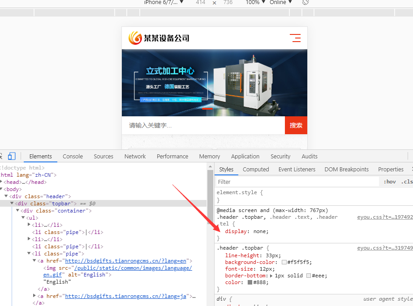This screenshot has height=306, width=413.
Task: Click the "English" text node
Action: tap(57, 282)
